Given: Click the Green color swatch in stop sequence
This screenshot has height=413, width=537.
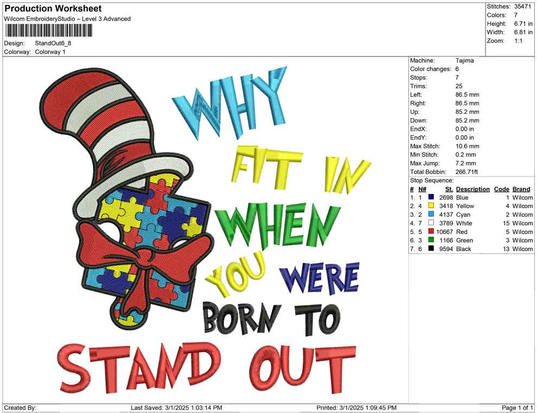Looking at the screenshot, I should (x=431, y=240).
